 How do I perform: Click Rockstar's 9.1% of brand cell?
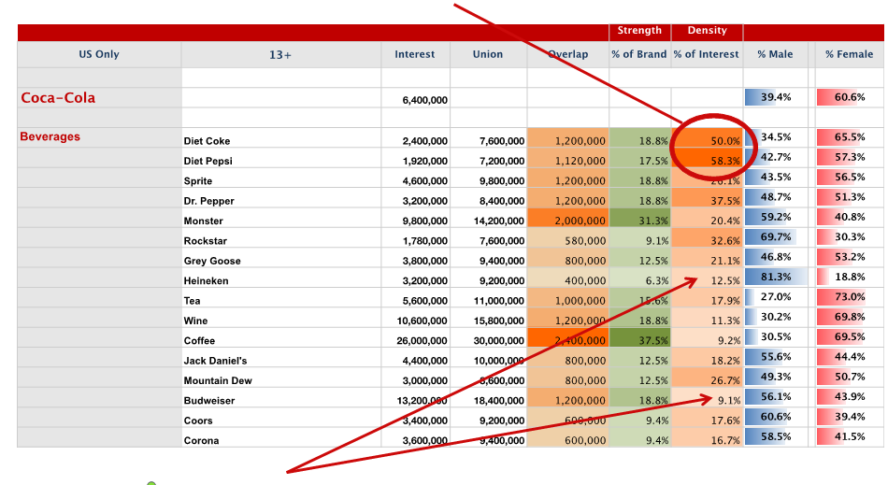[x=640, y=237]
